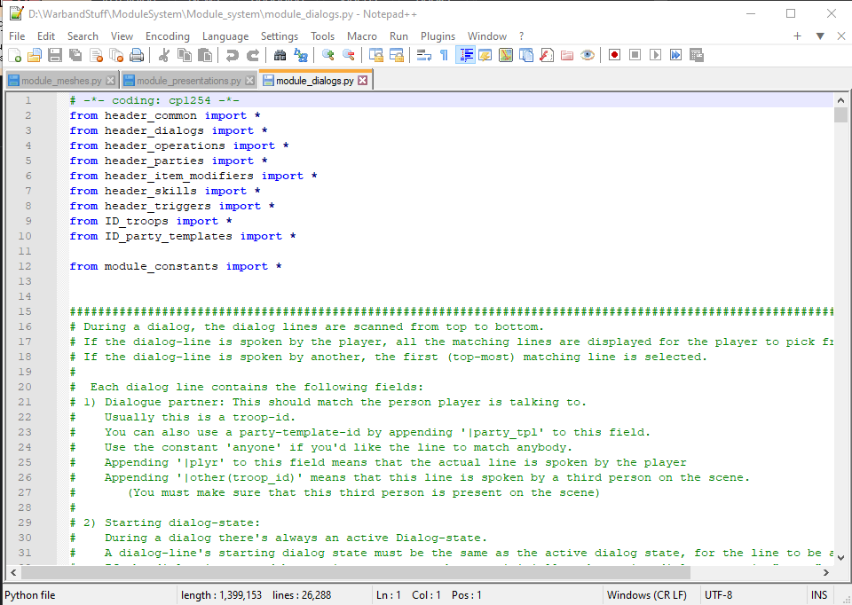Open the Tools menu
The width and height of the screenshot is (852, 605).
pyautogui.click(x=322, y=35)
